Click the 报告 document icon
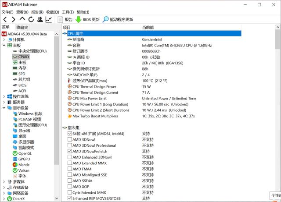281x202 pixels. point(60,20)
